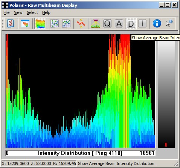Open the File menu
Screen dimensions: 180x168
point(6,12)
